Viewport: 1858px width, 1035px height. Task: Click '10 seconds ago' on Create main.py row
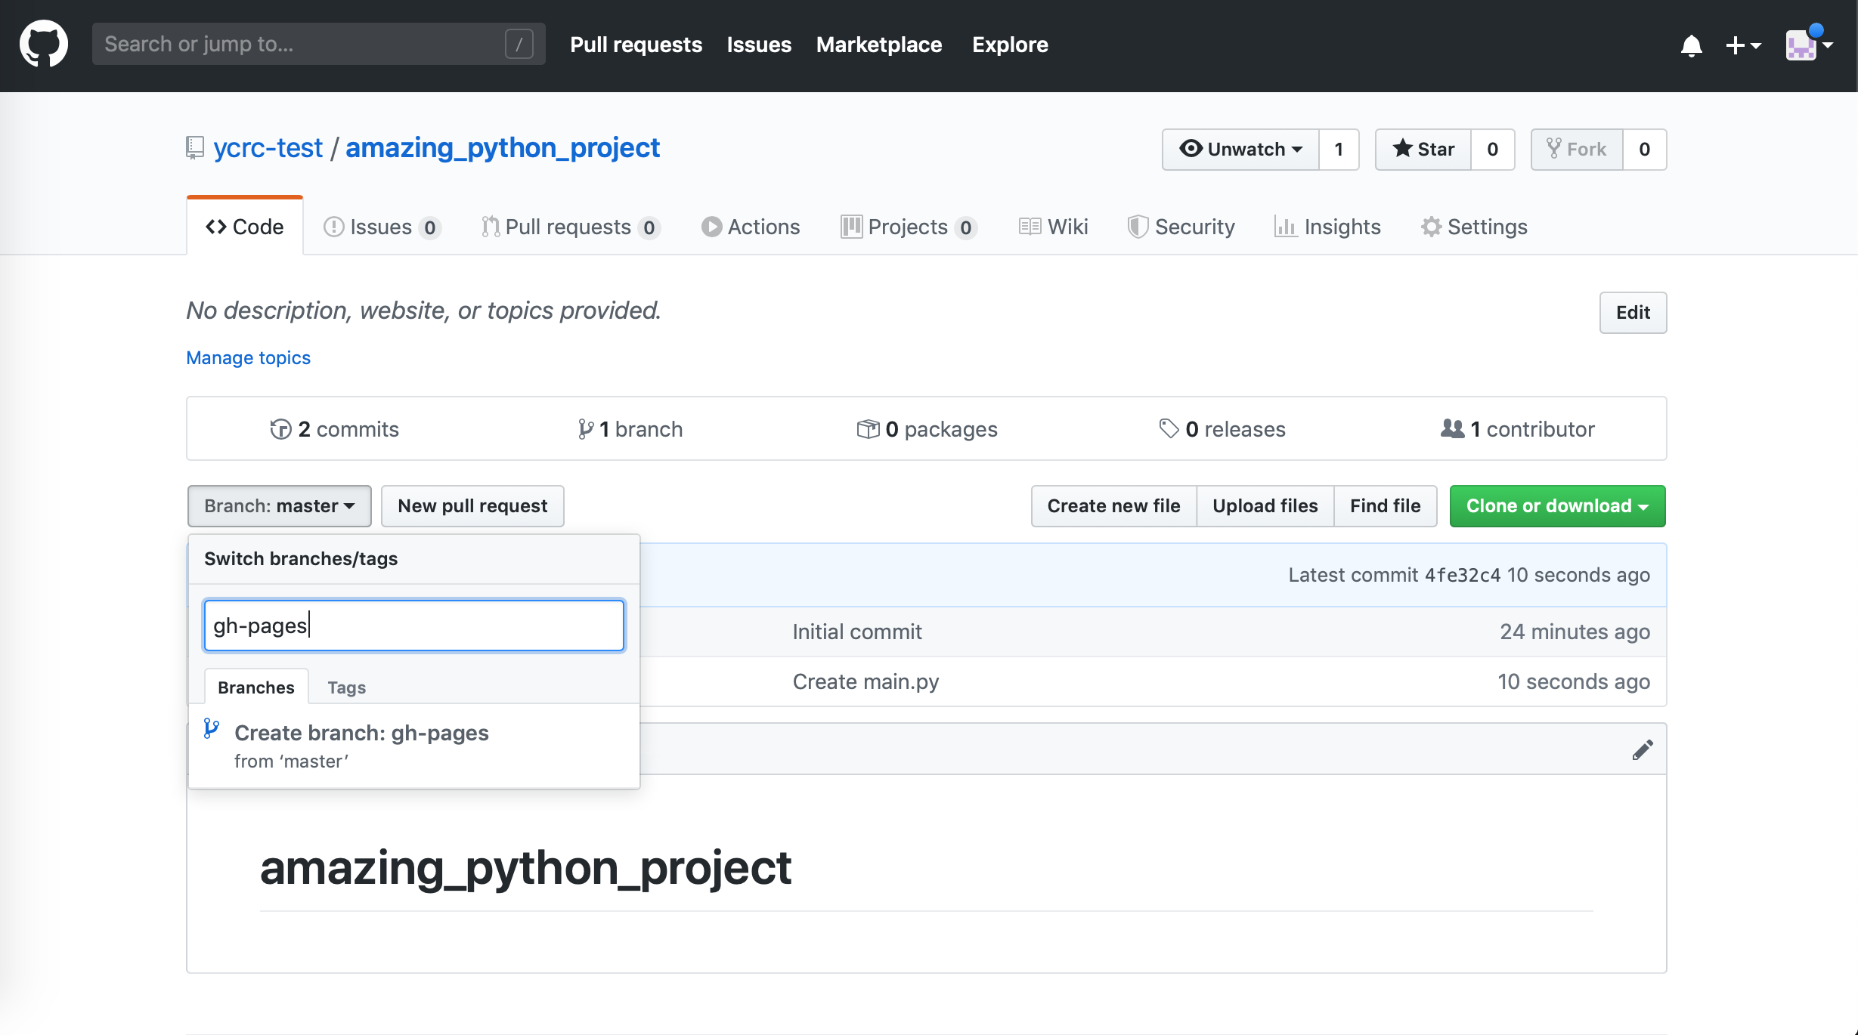(1574, 681)
